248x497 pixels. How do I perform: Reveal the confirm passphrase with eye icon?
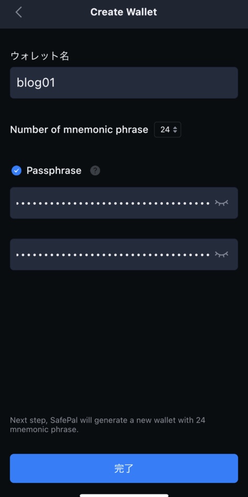point(221,254)
